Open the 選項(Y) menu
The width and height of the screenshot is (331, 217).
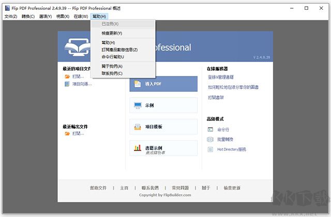pos(46,17)
